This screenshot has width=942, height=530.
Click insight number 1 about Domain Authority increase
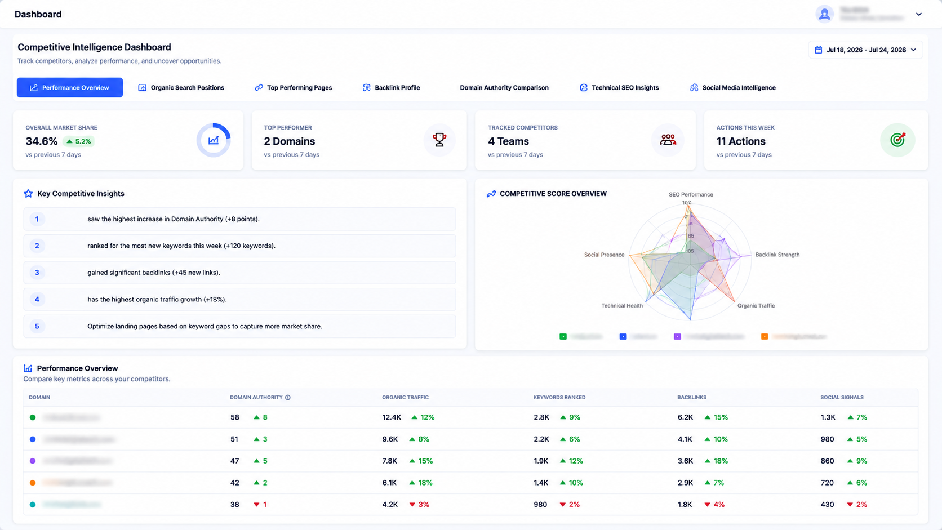(239, 219)
